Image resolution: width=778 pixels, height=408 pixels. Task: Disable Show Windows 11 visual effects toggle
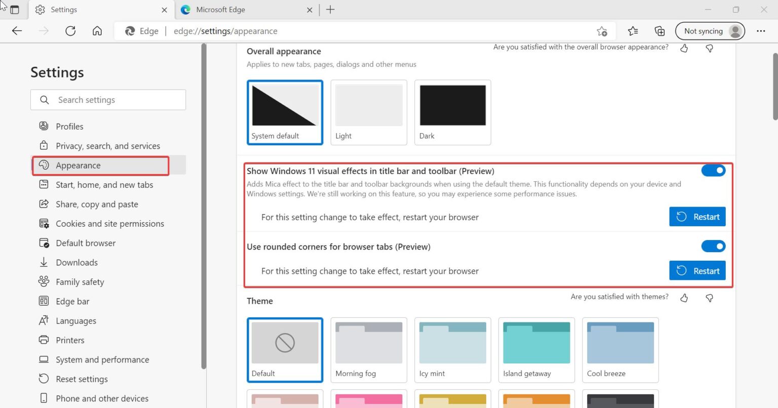tap(713, 171)
